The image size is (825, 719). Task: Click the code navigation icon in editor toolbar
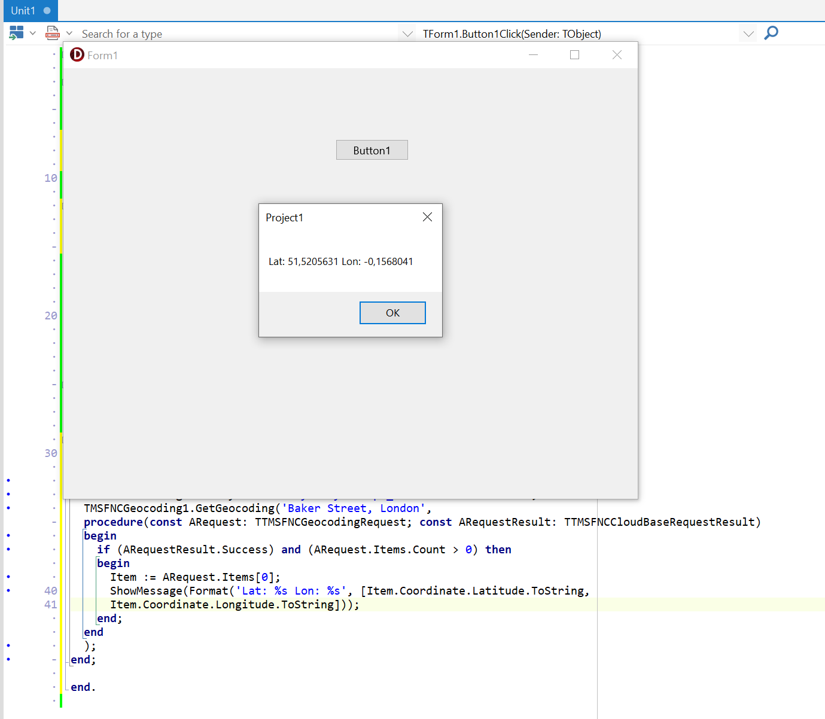pos(16,33)
